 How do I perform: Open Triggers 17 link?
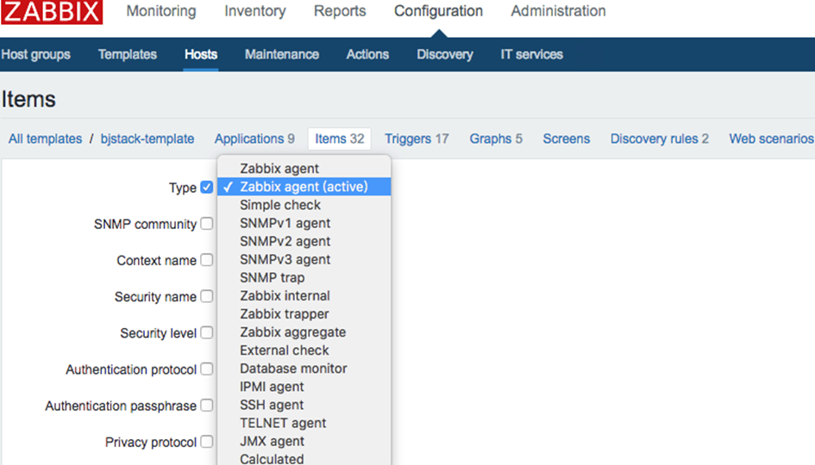click(417, 139)
